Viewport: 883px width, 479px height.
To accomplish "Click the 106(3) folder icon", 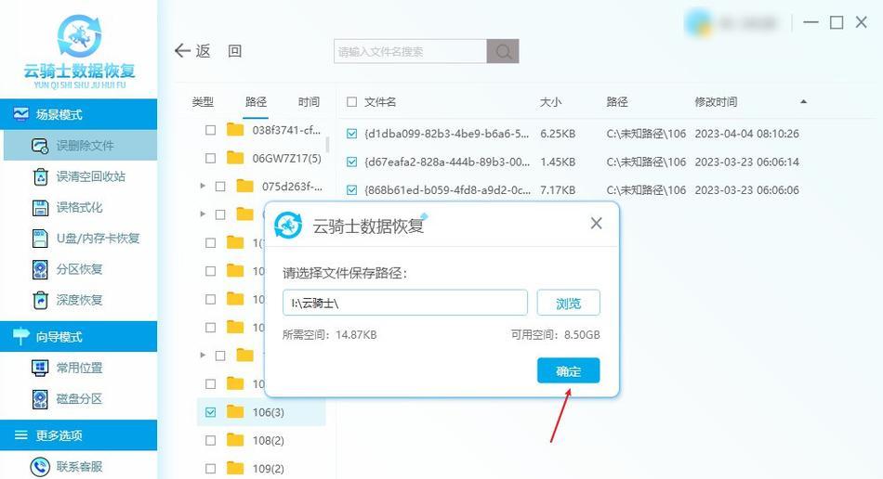I will click(x=235, y=412).
